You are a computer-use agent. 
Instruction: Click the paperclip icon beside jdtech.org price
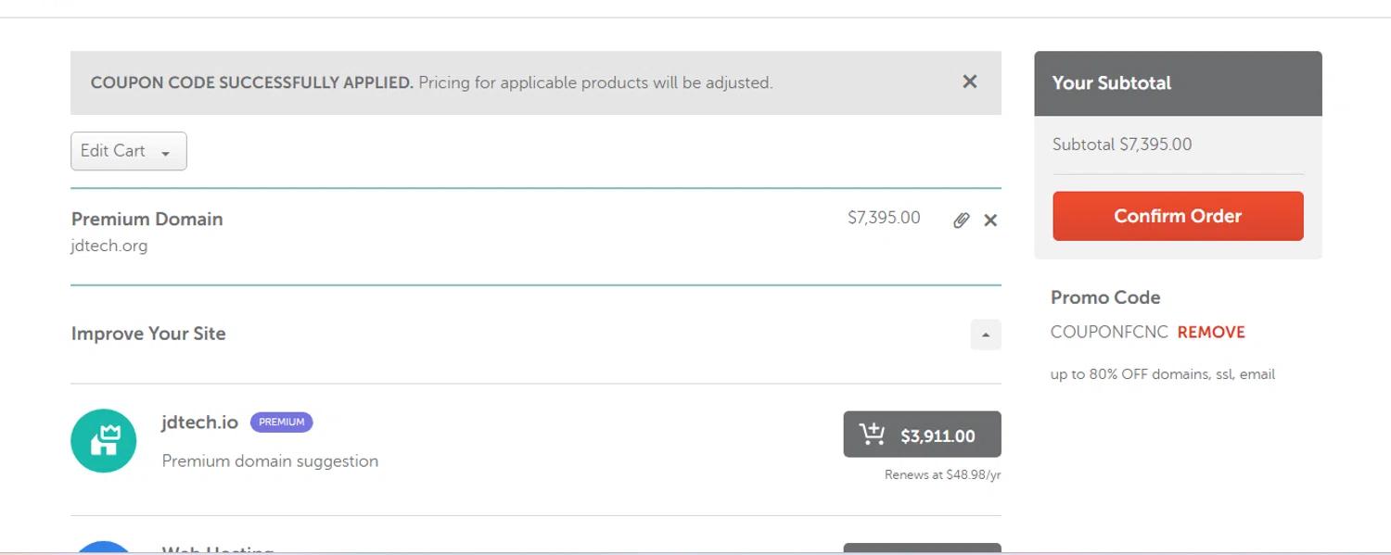pos(961,221)
